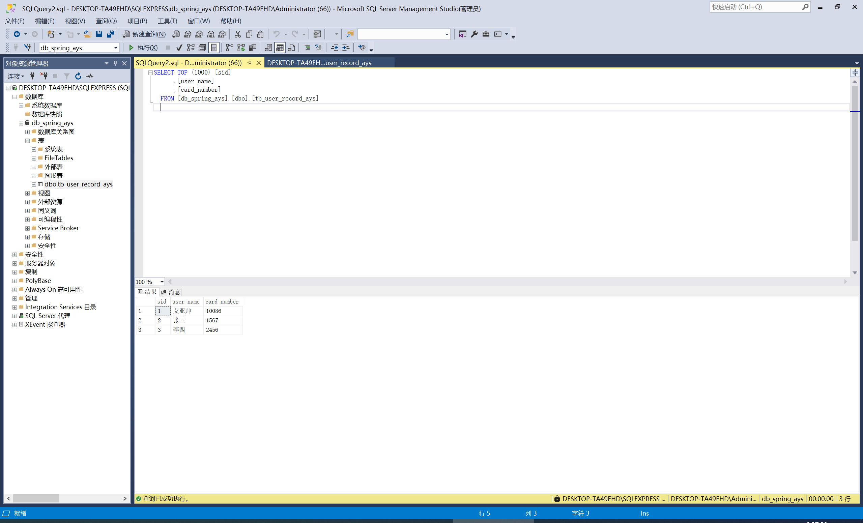
Task: Click the MDX query icon
Action: [x=188, y=34]
